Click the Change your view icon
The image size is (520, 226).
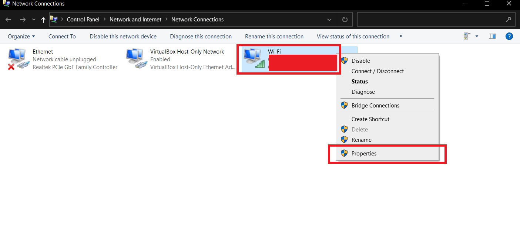click(467, 36)
